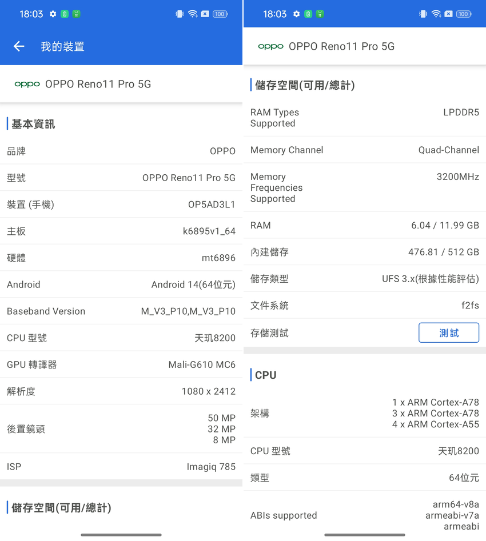Select the ABIs supported row
486x541 pixels.
pyautogui.click(x=365, y=515)
